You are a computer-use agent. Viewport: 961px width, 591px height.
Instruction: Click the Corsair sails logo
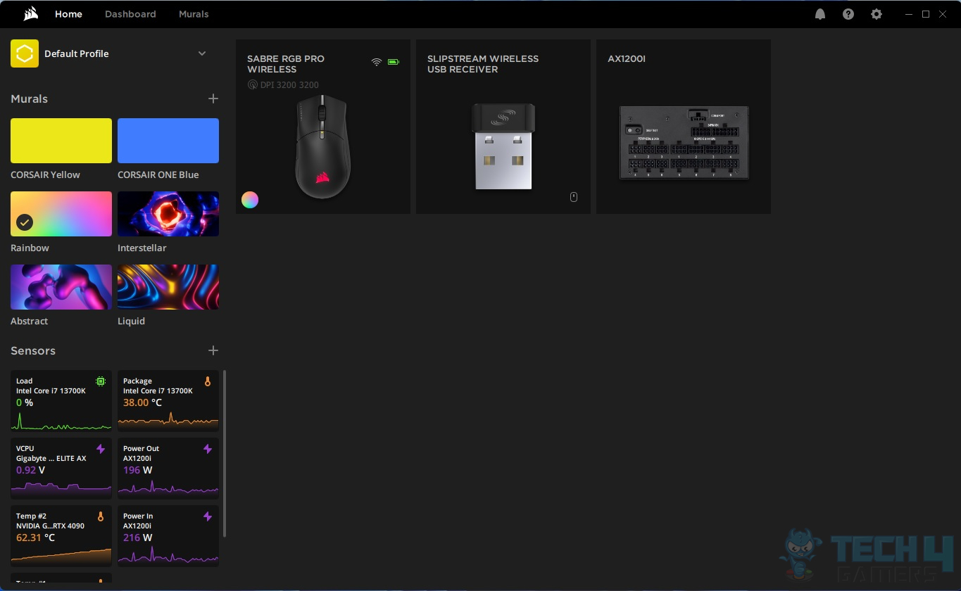(31, 14)
